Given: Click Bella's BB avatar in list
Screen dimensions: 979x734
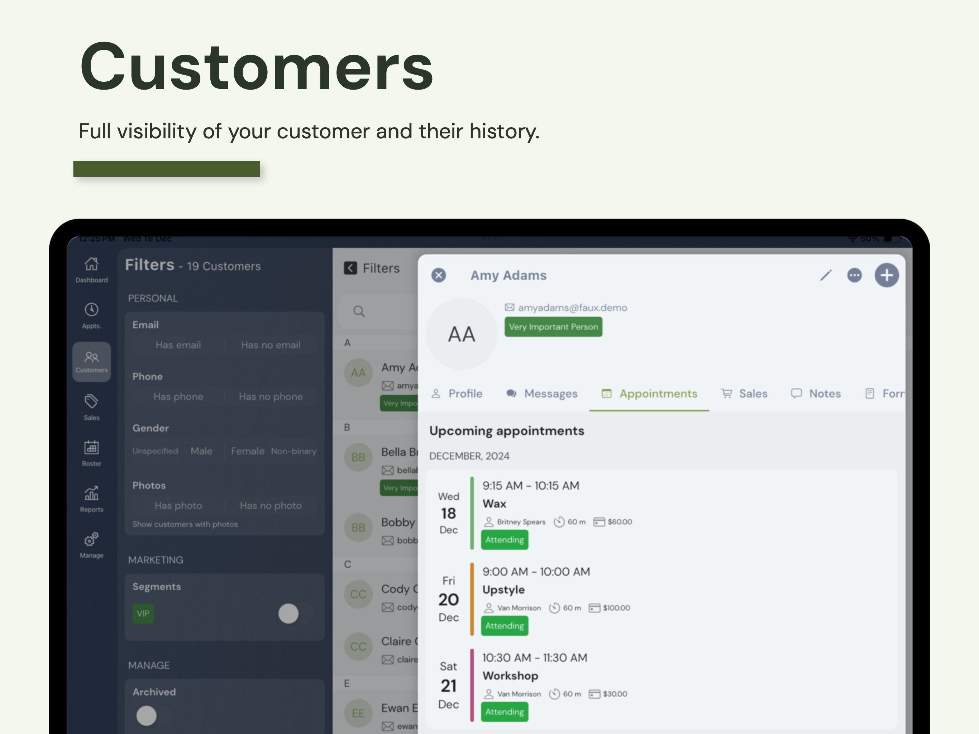Looking at the screenshot, I should coord(358,457).
